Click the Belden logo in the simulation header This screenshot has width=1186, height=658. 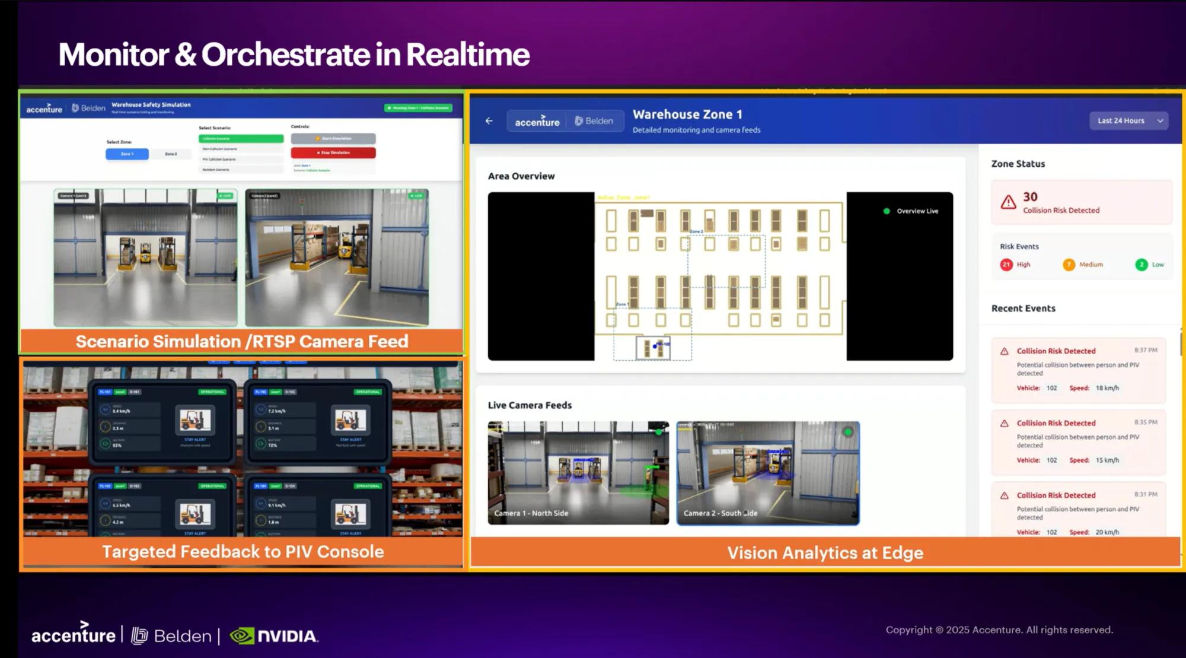point(88,108)
